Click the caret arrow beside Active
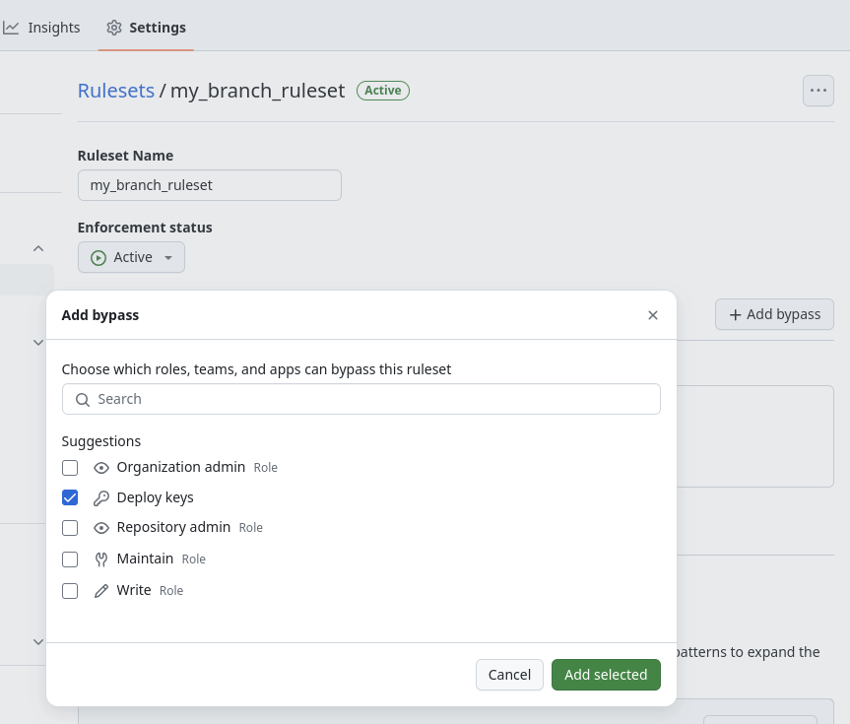The height and width of the screenshot is (724, 850). click(x=168, y=258)
